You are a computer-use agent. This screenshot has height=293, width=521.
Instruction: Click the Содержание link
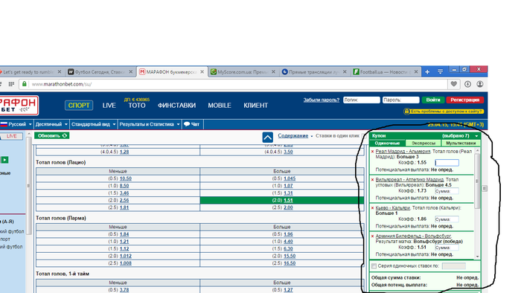pyautogui.click(x=293, y=135)
